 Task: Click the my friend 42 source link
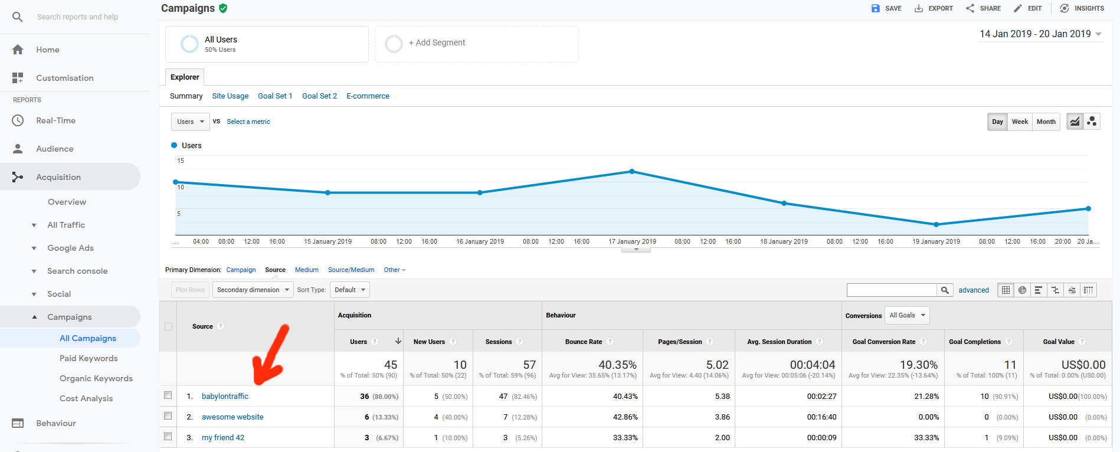(x=223, y=437)
